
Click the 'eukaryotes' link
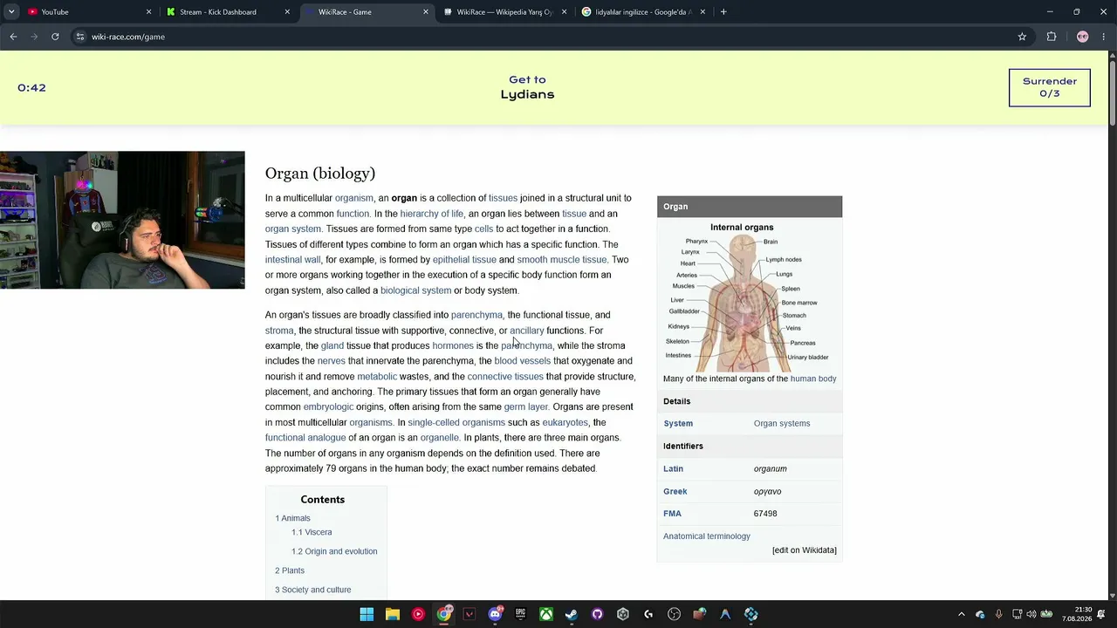tap(565, 422)
